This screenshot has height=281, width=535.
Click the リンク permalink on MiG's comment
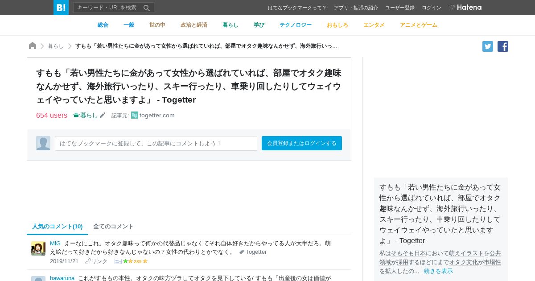point(96,261)
